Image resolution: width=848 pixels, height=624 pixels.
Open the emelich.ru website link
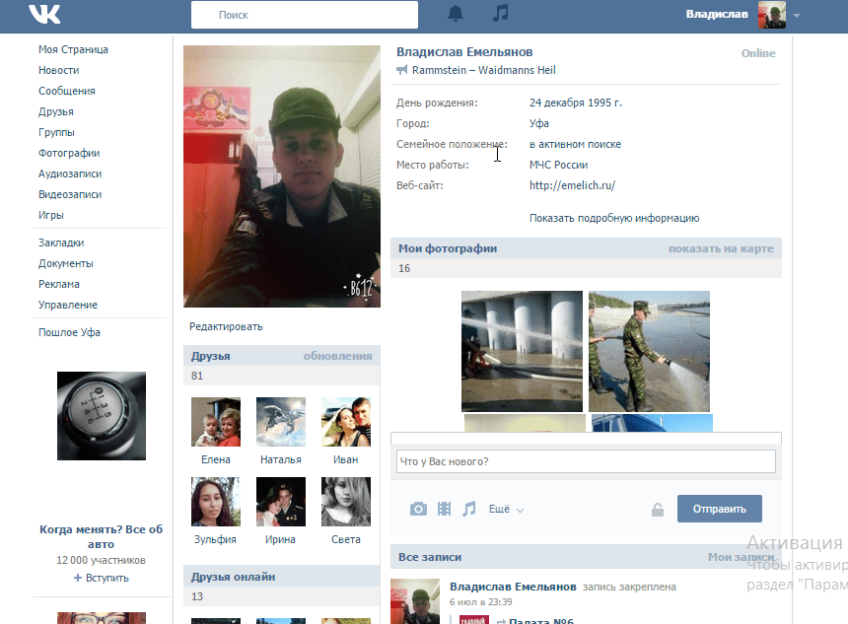coord(572,185)
